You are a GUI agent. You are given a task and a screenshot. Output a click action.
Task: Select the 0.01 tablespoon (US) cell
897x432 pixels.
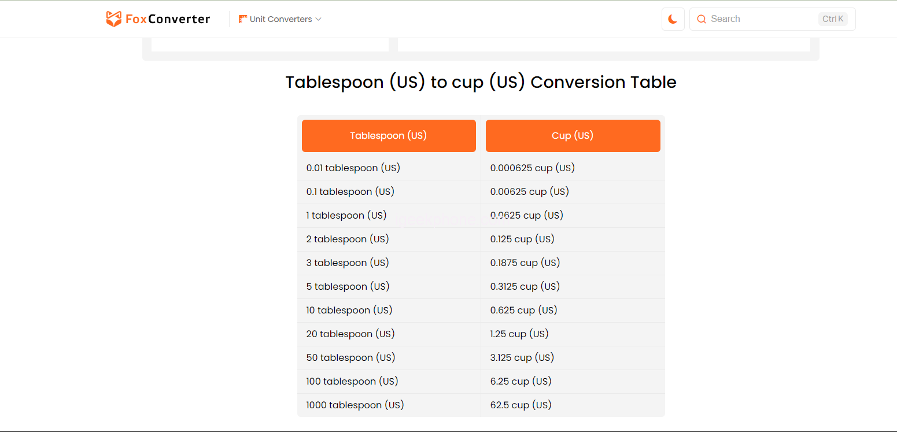tap(353, 168)
